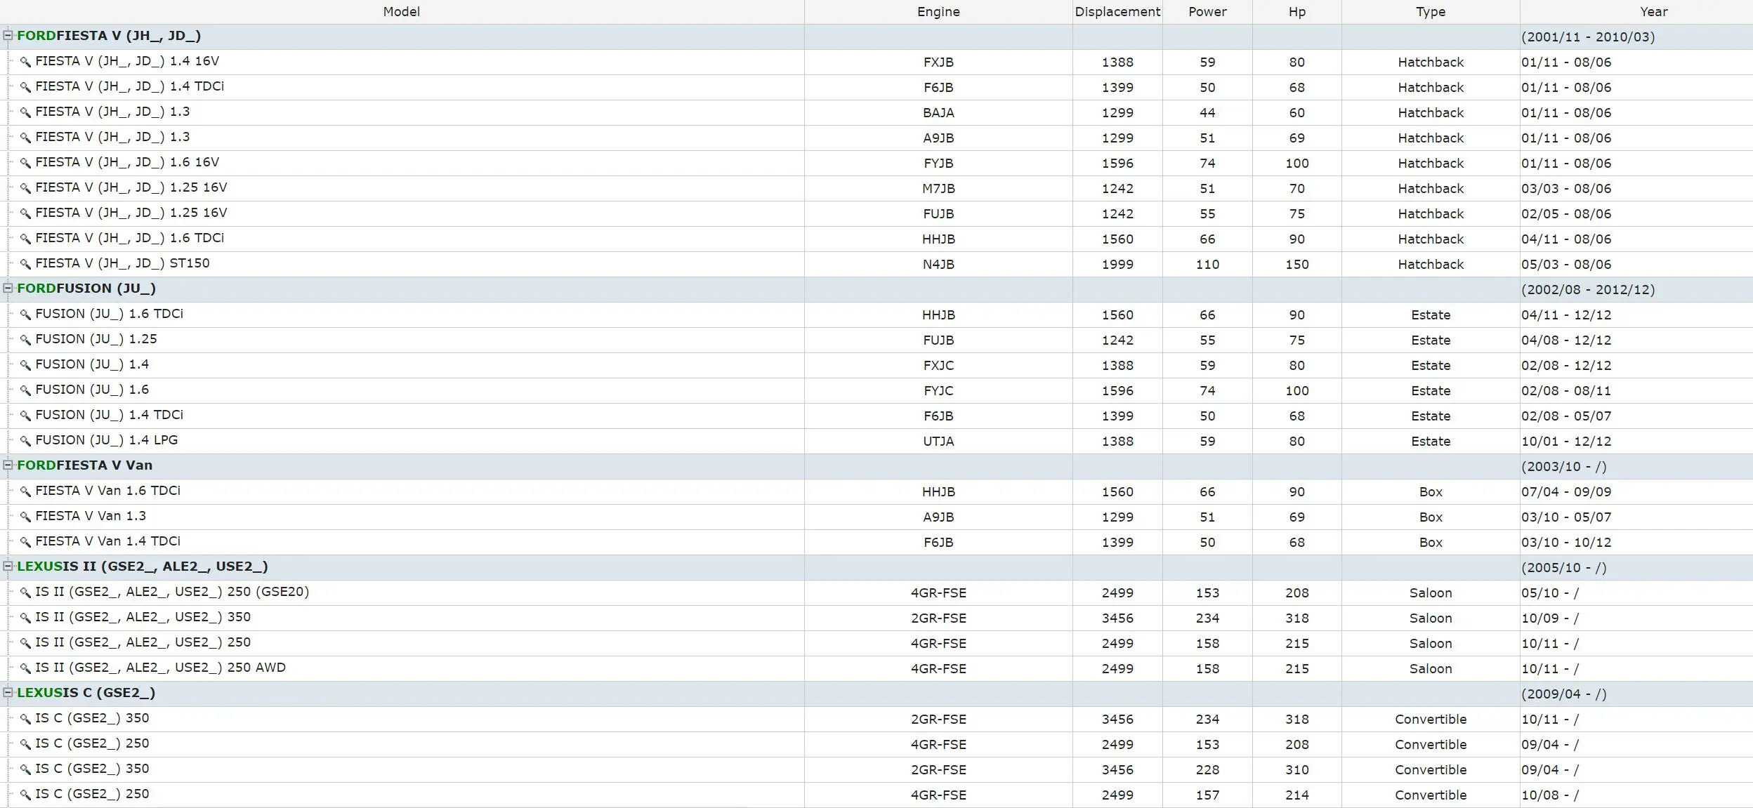Click magnifier icon for FIESTA V 1.3 A9JB row
The image size is (1753, 808).
[25, 138]
